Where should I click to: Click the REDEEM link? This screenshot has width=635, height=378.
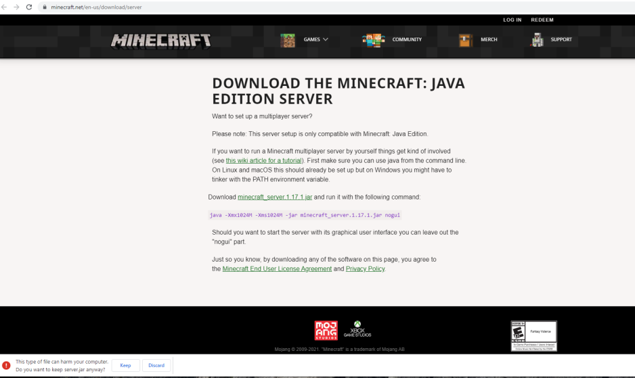pyautogui.click(x=542, y=20)
